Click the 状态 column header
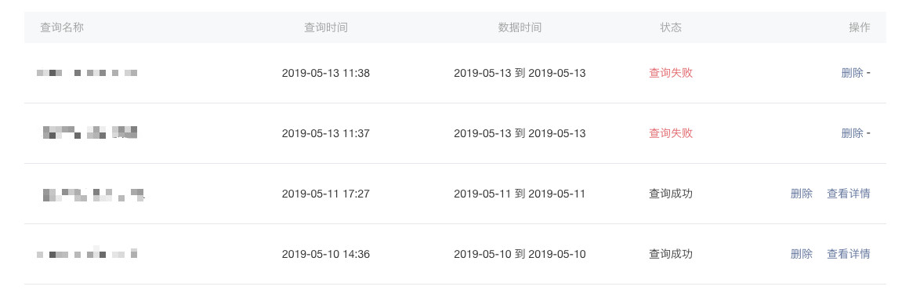 pyautogui.click(x=671, y=27)
